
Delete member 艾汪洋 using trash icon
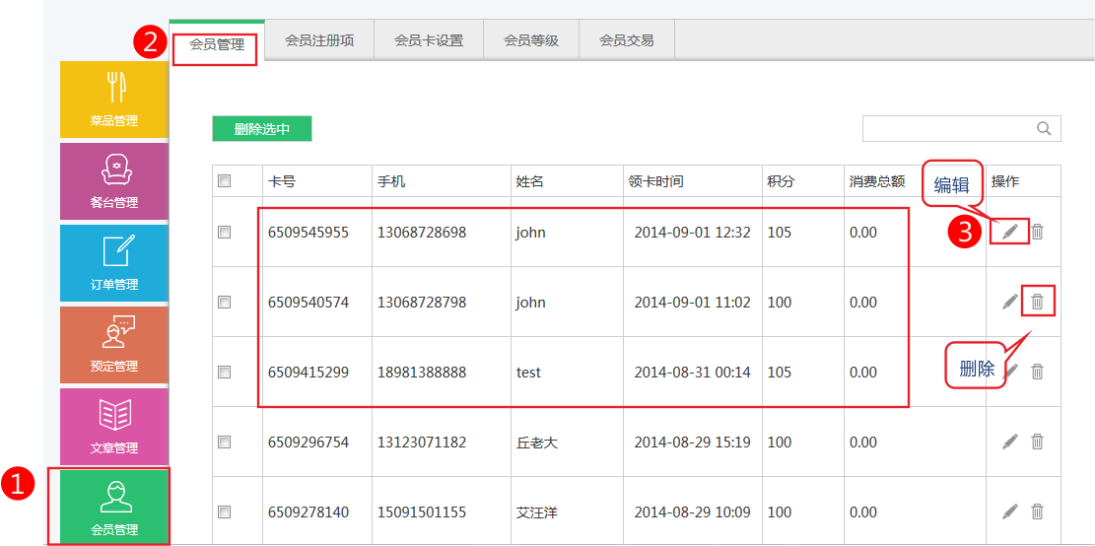click(1038, 512)
